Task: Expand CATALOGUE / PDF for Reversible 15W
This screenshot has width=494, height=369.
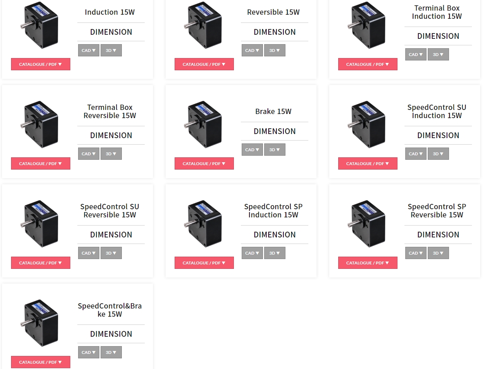Action: pyautogui.click(x=204, y=64)
